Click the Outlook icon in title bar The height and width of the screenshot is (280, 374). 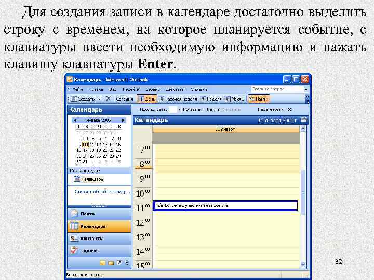[70, 79]
